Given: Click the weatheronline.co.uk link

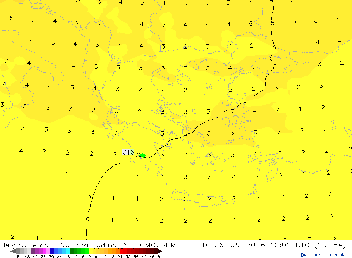Looking at the screenshot, I should click(x=322, y=255).
